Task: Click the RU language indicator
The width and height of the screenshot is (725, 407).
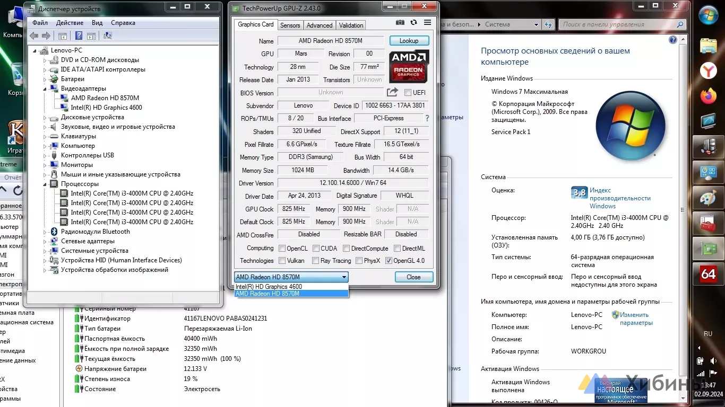Action: click(x=708, y=334)
